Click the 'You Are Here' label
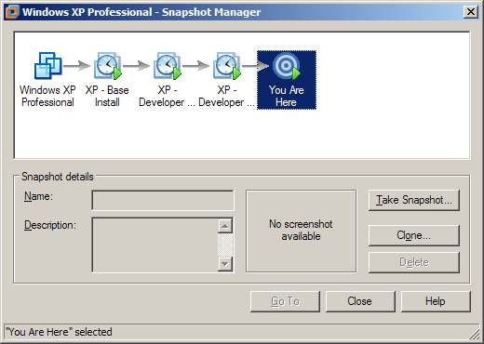This screenshot has height=344, width=484. [x=287, y=96]
